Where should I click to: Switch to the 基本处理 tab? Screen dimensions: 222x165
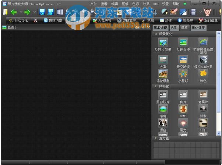click(x=160, y=28)
